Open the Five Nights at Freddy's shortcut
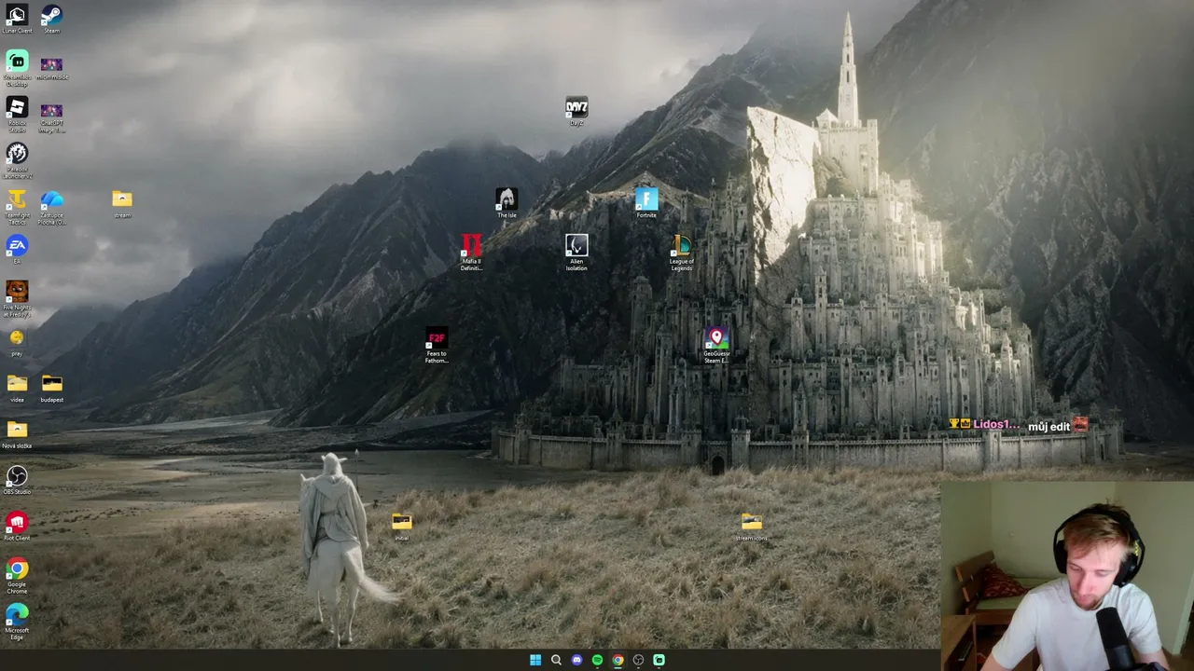Screen dimensions: 1194x671 (17, 299)
